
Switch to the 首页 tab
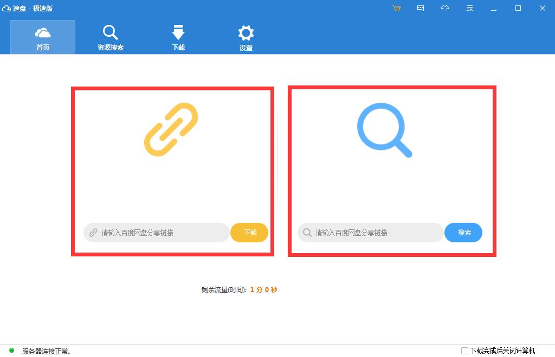click(43, 37)
